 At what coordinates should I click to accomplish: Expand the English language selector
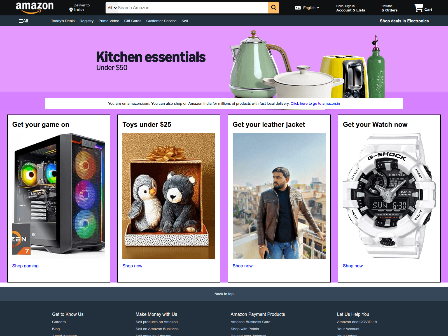coord(311,8)
